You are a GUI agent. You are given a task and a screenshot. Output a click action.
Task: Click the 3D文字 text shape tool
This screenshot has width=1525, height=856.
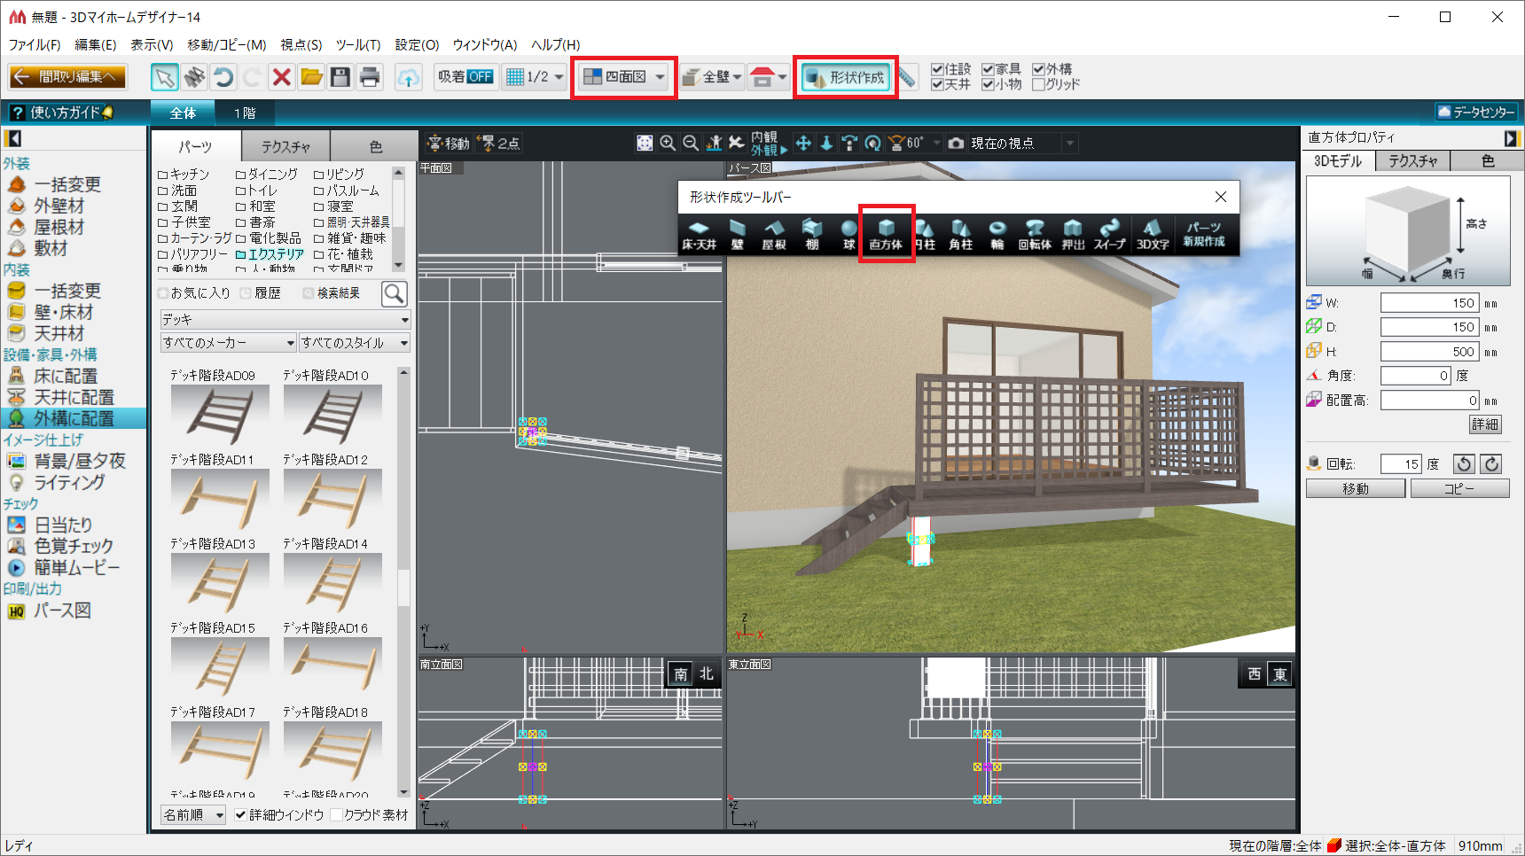click(x=1152, y=234)
